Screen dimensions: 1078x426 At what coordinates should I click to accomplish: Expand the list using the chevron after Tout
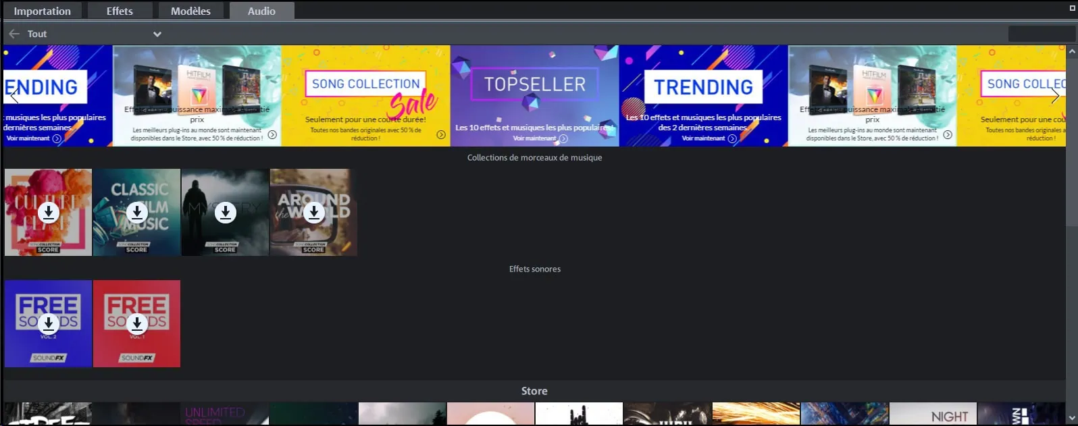pyautogui.click(x=157, y=34)
